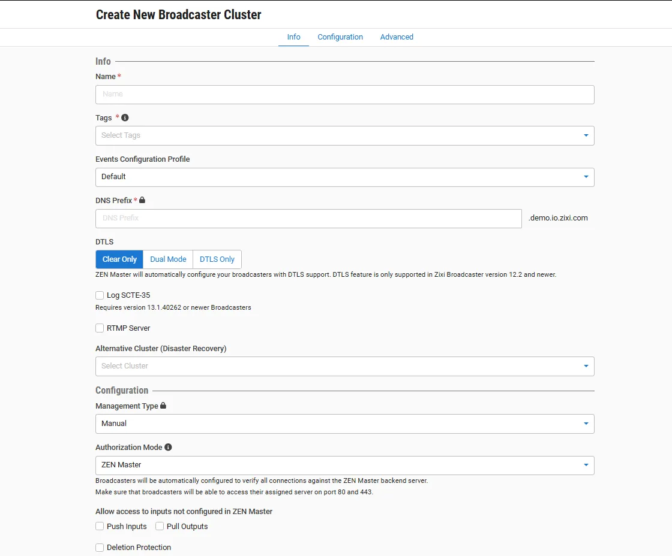Switch to the Configuration tab
Screen dimensions: 672x556
tap(340, 37)
